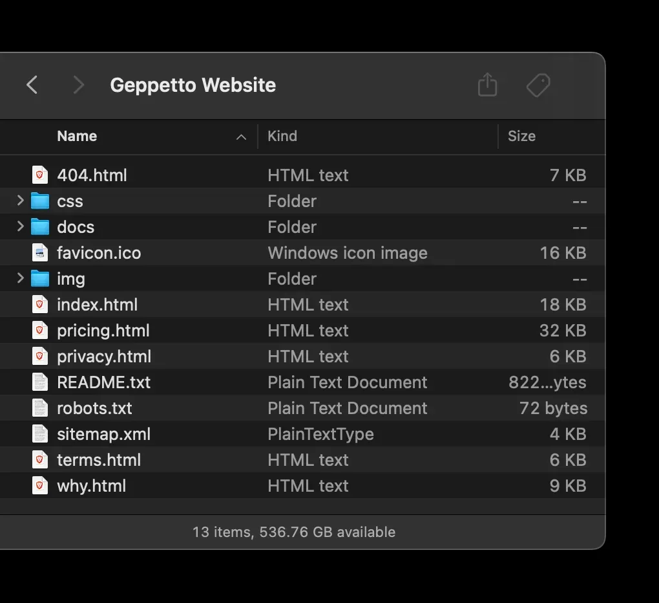This screenshot has width=659, height=603.
Task: Select the terms.html file name
Action: tap(99, 460)
